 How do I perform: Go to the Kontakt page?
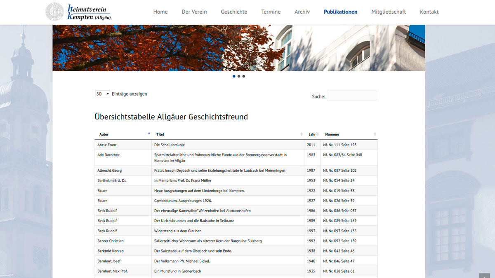pyautogui.click(x=429, y=12)
